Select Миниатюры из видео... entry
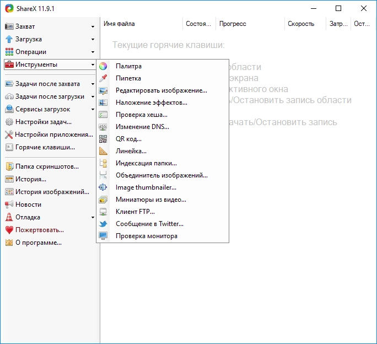Viewport: 377px width, 344px height. tap(163, 200)
